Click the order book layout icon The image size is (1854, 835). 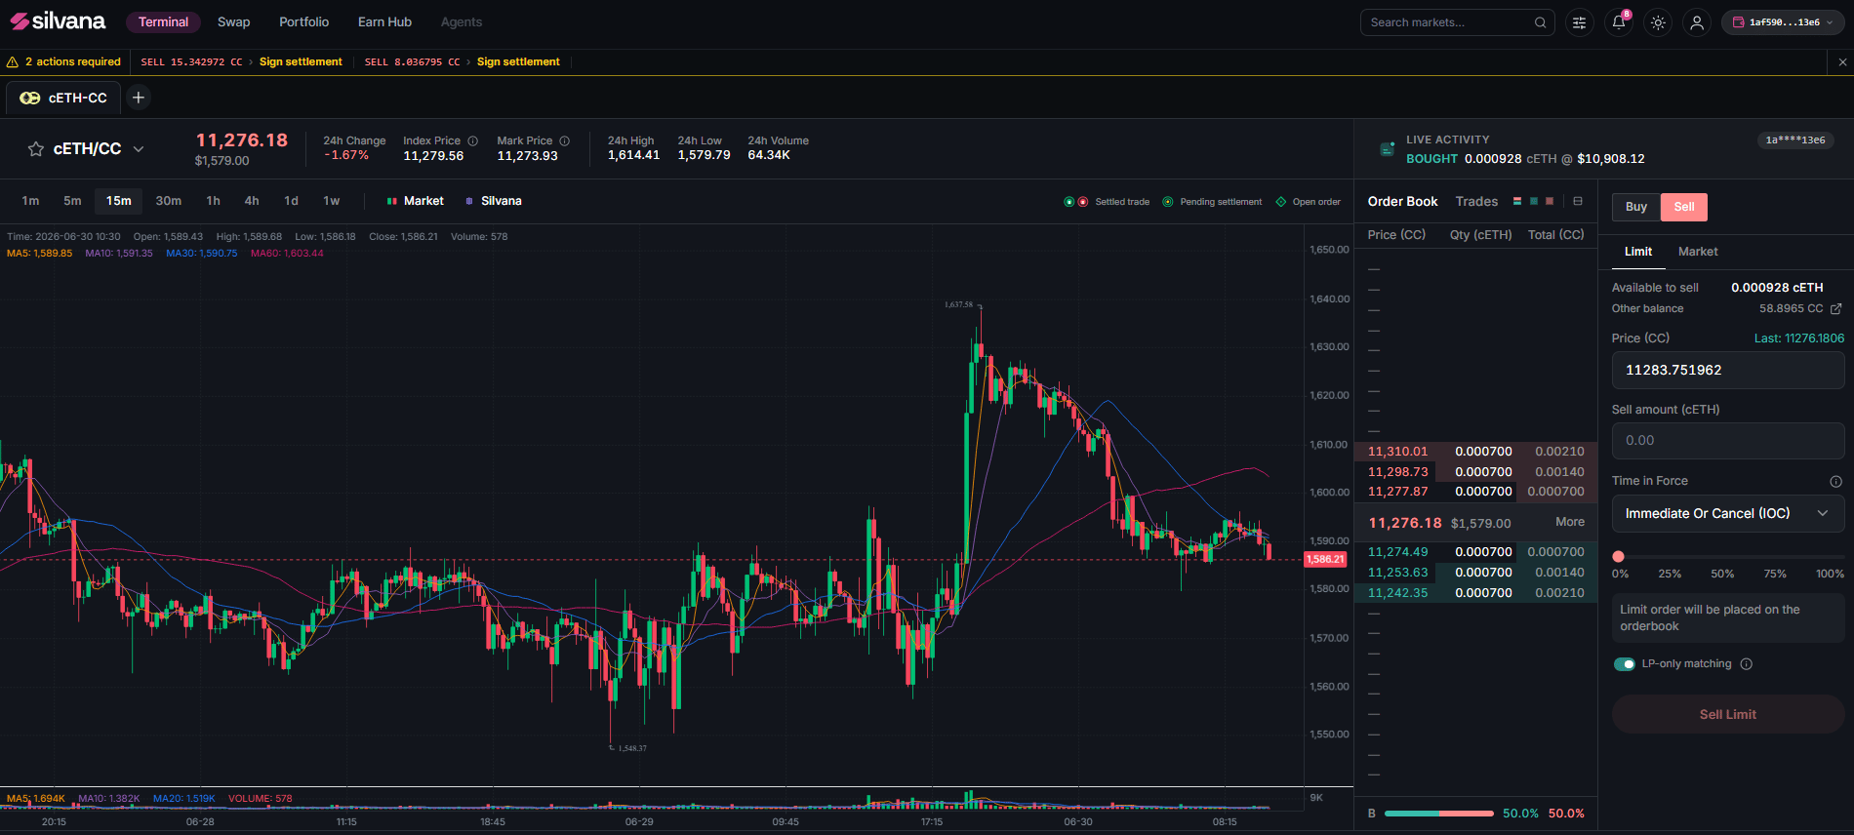coord(1578,201)
